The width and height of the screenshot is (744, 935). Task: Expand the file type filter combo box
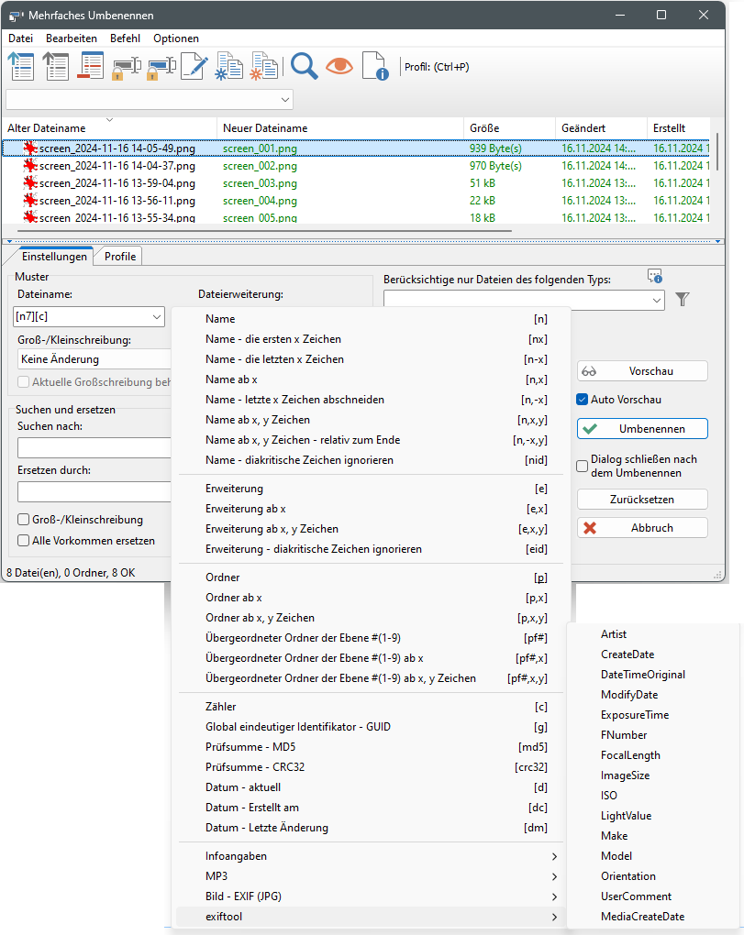[656, 300]
